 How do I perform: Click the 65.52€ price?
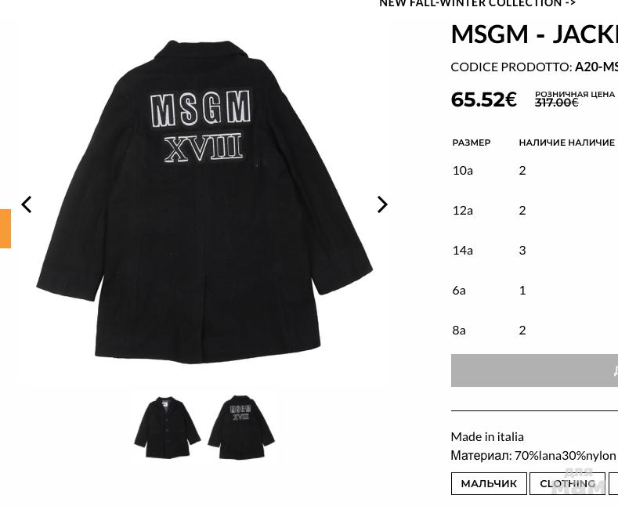pos(483,99)
